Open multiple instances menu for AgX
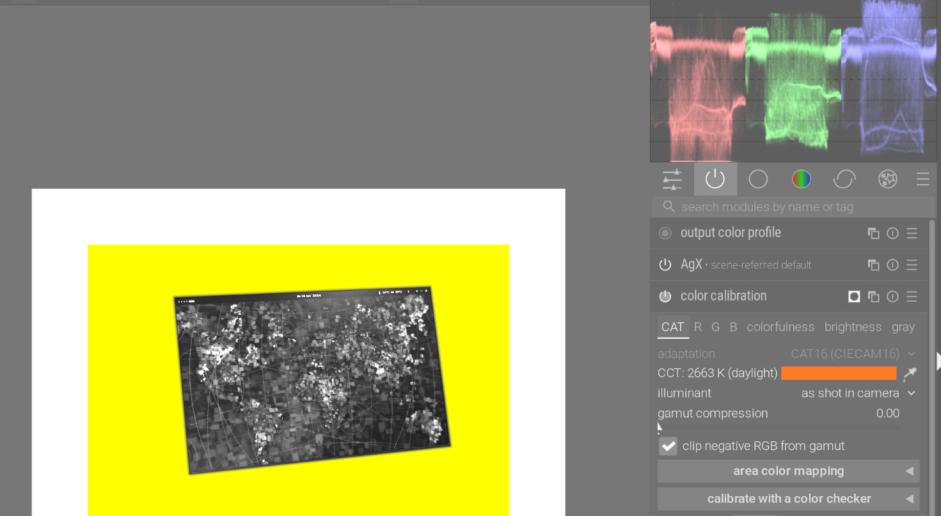 (x=873, y=265)
